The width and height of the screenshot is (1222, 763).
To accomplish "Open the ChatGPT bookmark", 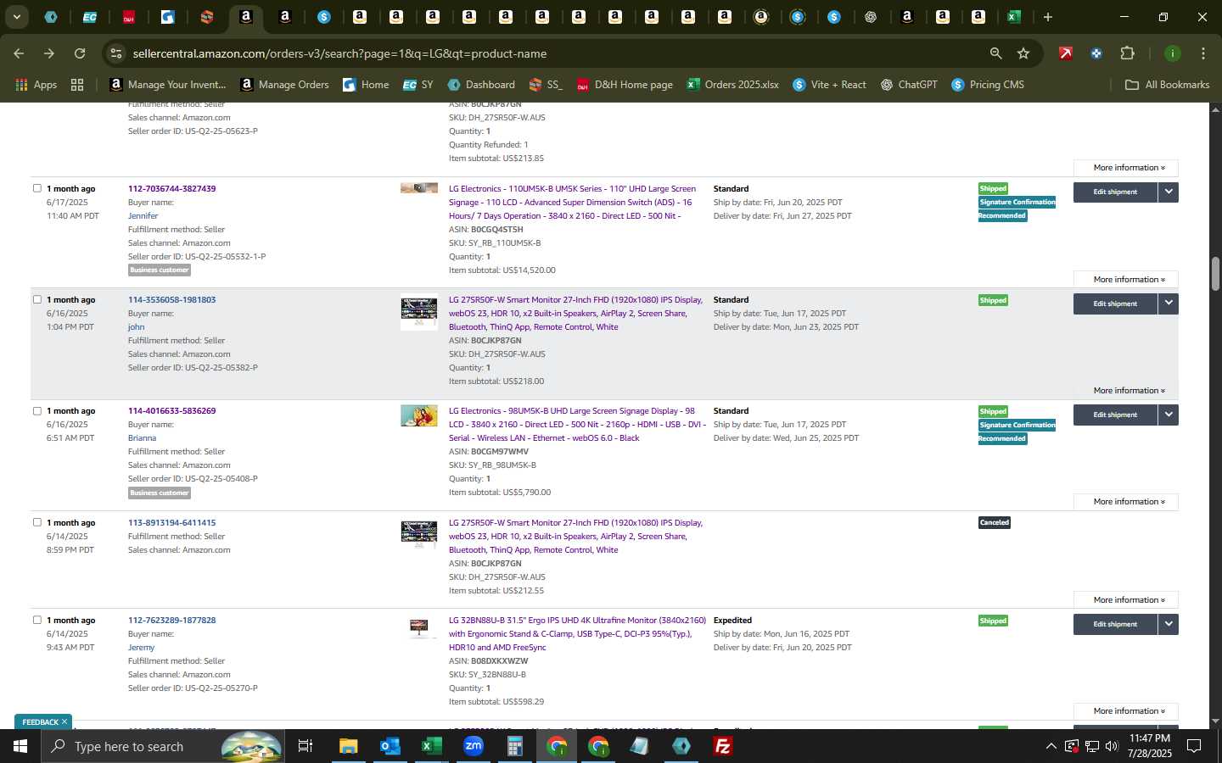I will (x=909, y=85).
